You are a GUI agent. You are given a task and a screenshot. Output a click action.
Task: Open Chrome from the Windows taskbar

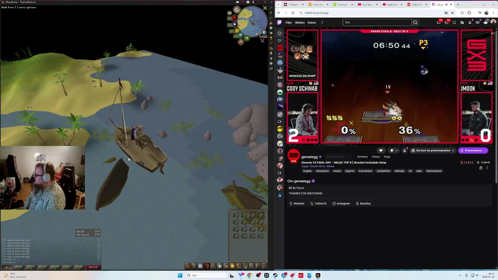pos(249,275)
